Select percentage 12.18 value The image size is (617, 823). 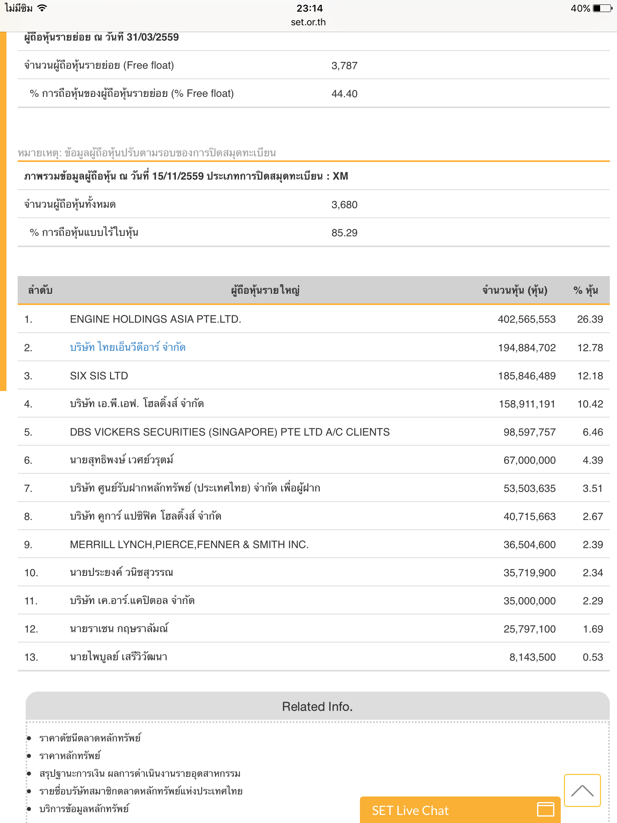pos(590,376)
